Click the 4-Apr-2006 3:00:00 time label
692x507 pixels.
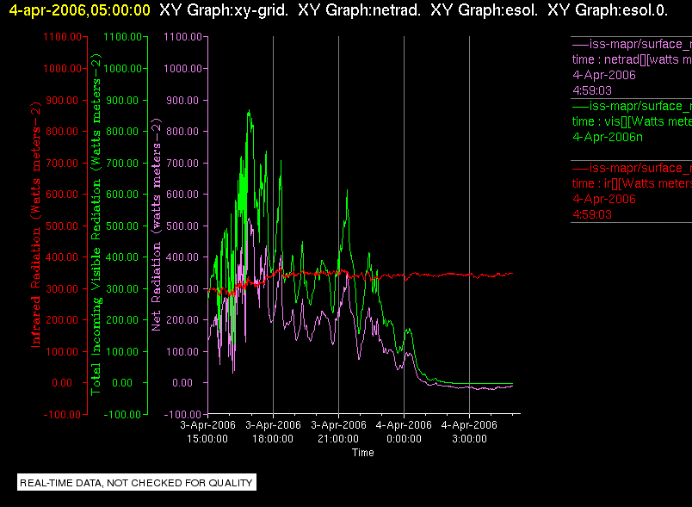tap(469, 432)
